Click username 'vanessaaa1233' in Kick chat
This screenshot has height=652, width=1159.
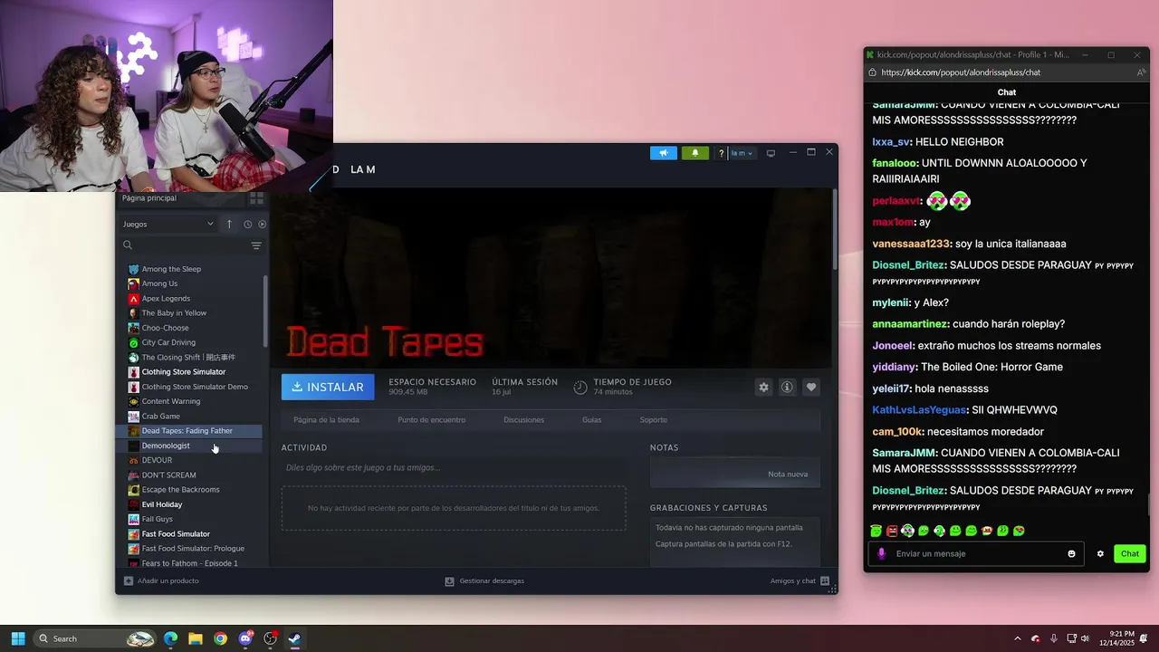point(911,244)
